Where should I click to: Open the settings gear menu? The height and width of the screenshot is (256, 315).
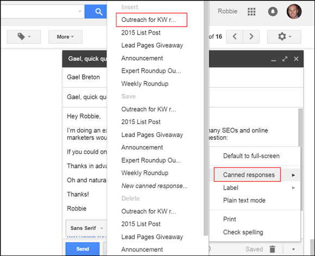point(284,37)
